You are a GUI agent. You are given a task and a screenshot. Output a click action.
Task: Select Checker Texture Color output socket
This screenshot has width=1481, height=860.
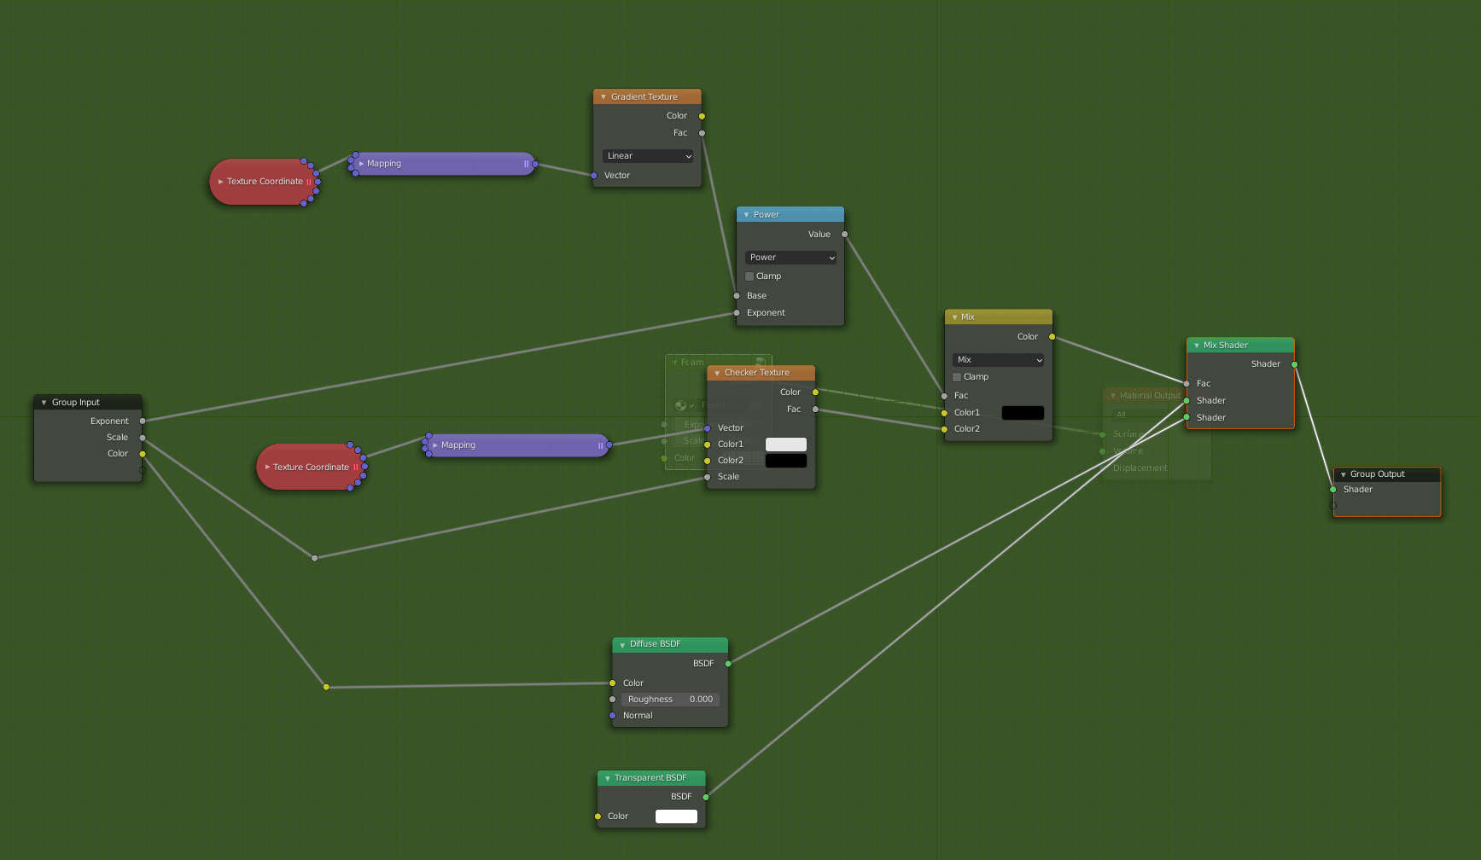tap(816, 392)
